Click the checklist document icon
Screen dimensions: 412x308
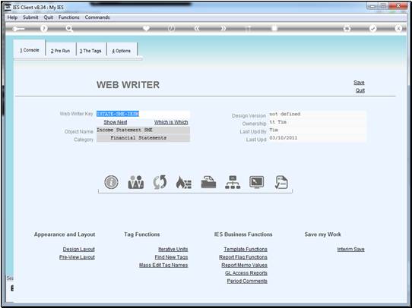[x=281, y=182]
